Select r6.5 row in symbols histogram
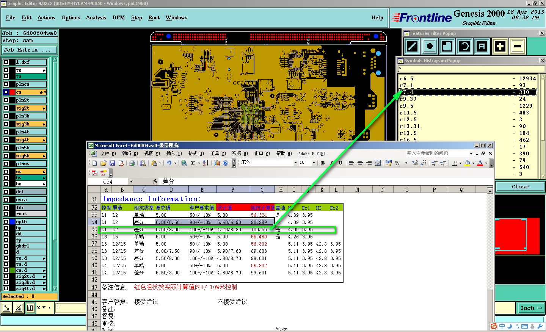This screenshot has height=332, width=546. coord(468,78)
